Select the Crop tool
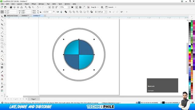The image size is (195, 110). (x=2, y=24)
